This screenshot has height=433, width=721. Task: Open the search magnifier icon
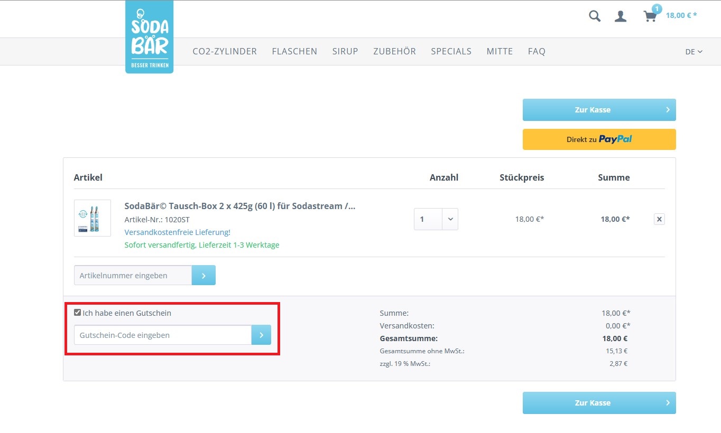click(595, 16)
